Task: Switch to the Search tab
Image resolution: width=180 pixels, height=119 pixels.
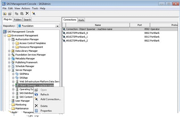Action: click(x=27, y=20)
